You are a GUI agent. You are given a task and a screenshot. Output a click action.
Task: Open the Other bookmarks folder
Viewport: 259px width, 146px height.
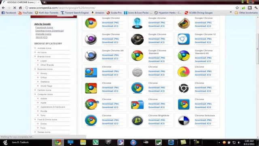246,13
